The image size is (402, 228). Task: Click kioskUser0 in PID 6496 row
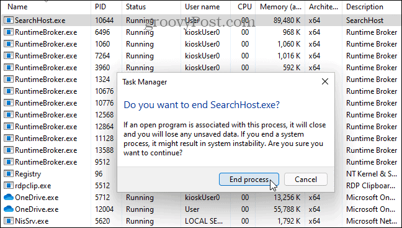pos(202,32)
